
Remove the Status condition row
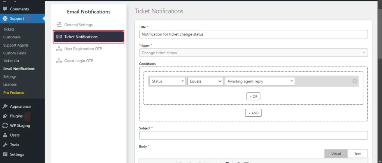pyautogui.click(x=355, y=81)
